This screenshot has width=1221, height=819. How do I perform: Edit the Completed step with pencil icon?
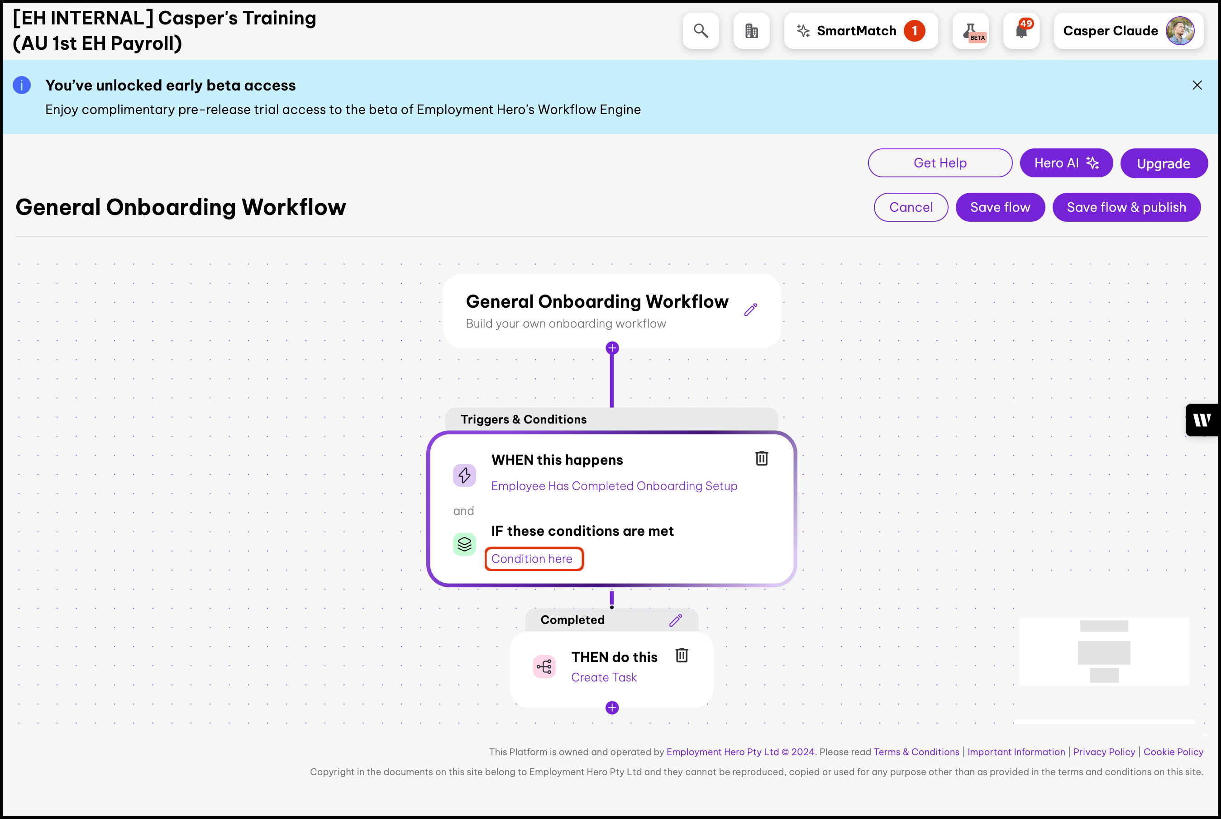[675, 620]
